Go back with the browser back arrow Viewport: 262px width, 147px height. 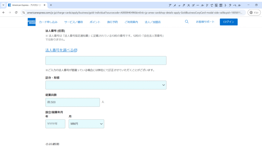tap(4, 13)
